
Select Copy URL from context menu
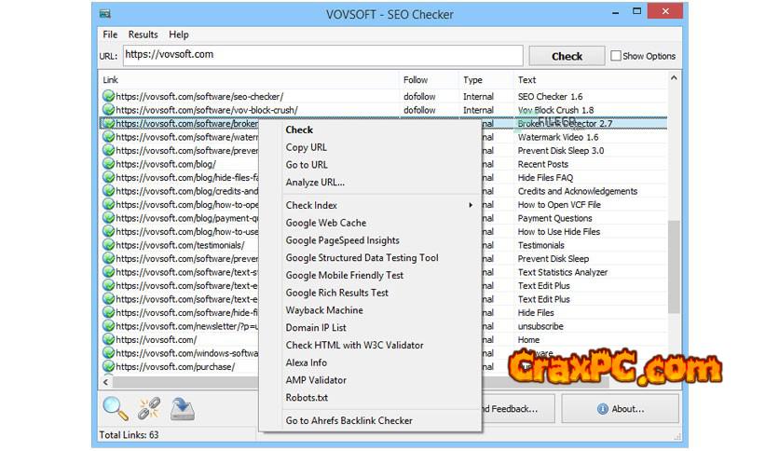(306, 147)
